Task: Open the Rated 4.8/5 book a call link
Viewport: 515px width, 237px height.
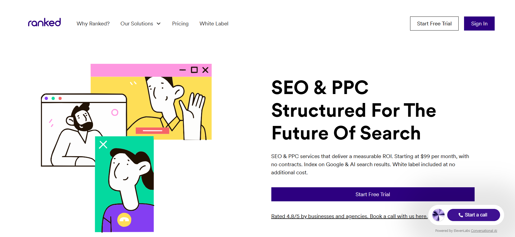Action: click(349, 216)
